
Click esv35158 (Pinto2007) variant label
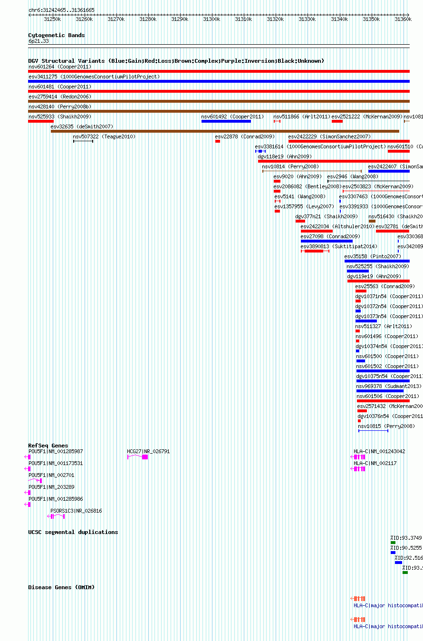click(373, 256)
